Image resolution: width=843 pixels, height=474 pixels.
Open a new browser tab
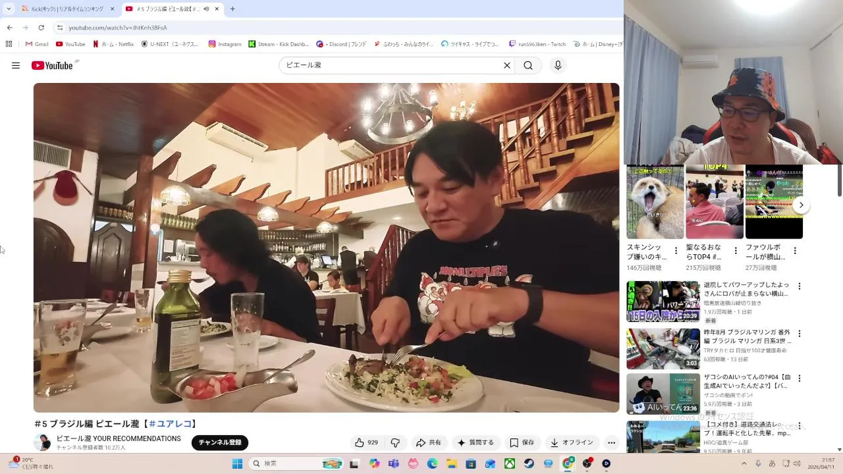coord(232,9)
